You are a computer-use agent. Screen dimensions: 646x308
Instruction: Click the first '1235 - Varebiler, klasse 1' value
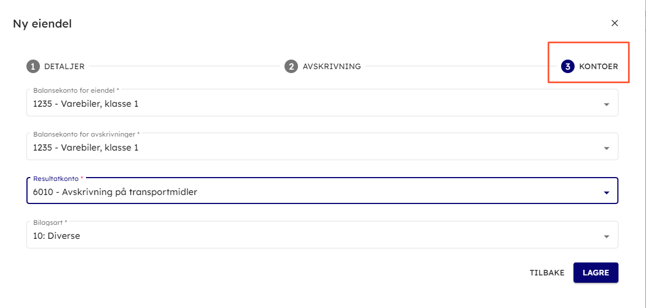click(x=85, y=103)
